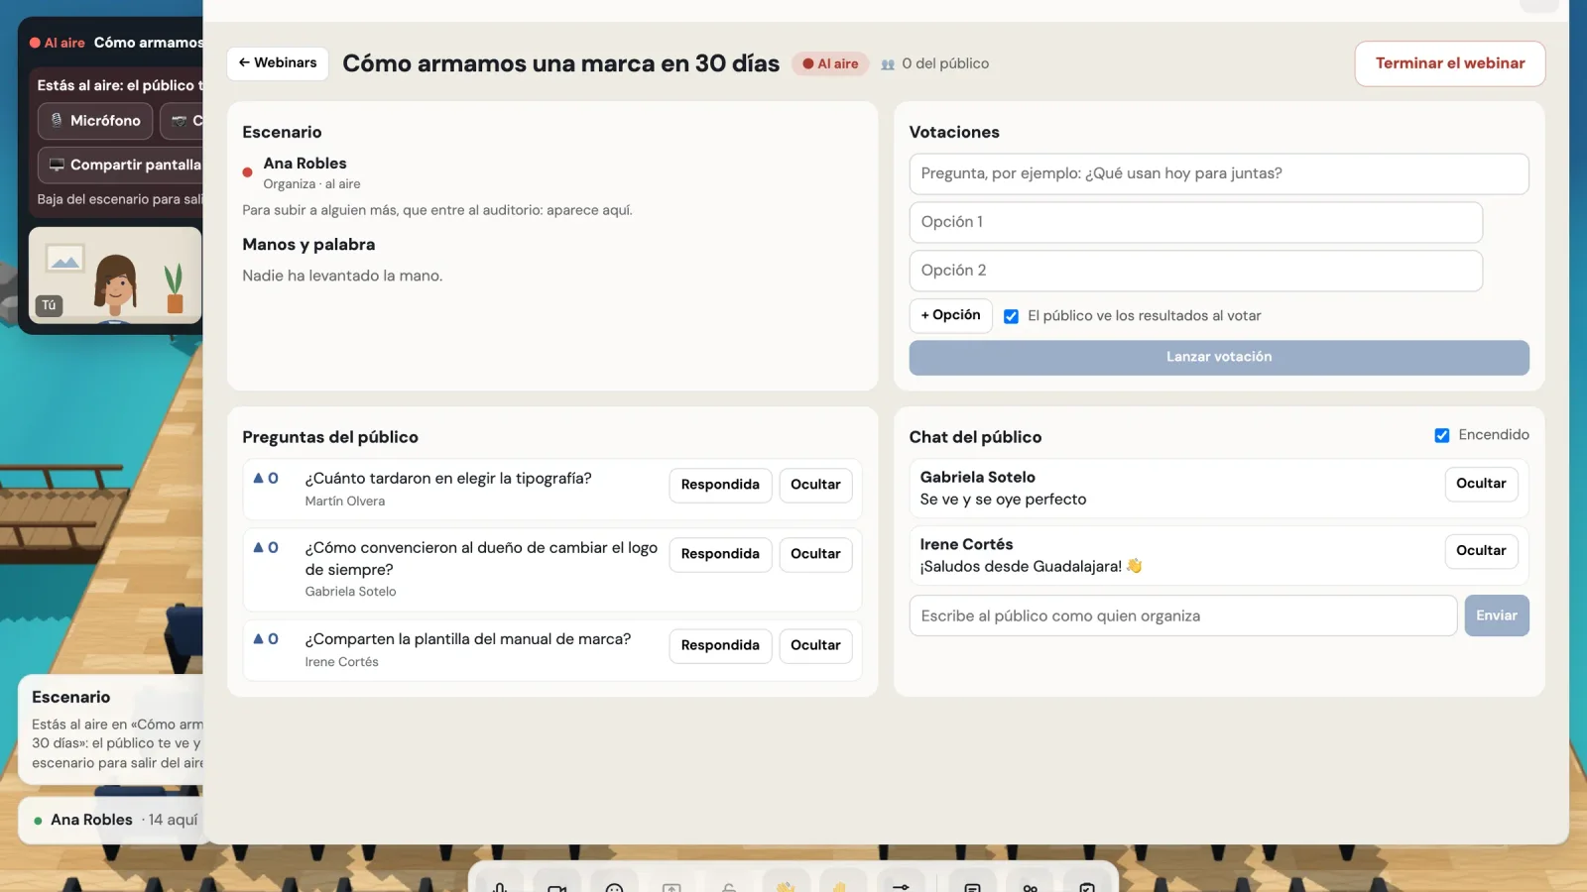Click the camera button beside Micrófono

(183, 121)
